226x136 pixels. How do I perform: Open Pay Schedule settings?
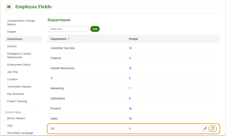tap(15, 94)
